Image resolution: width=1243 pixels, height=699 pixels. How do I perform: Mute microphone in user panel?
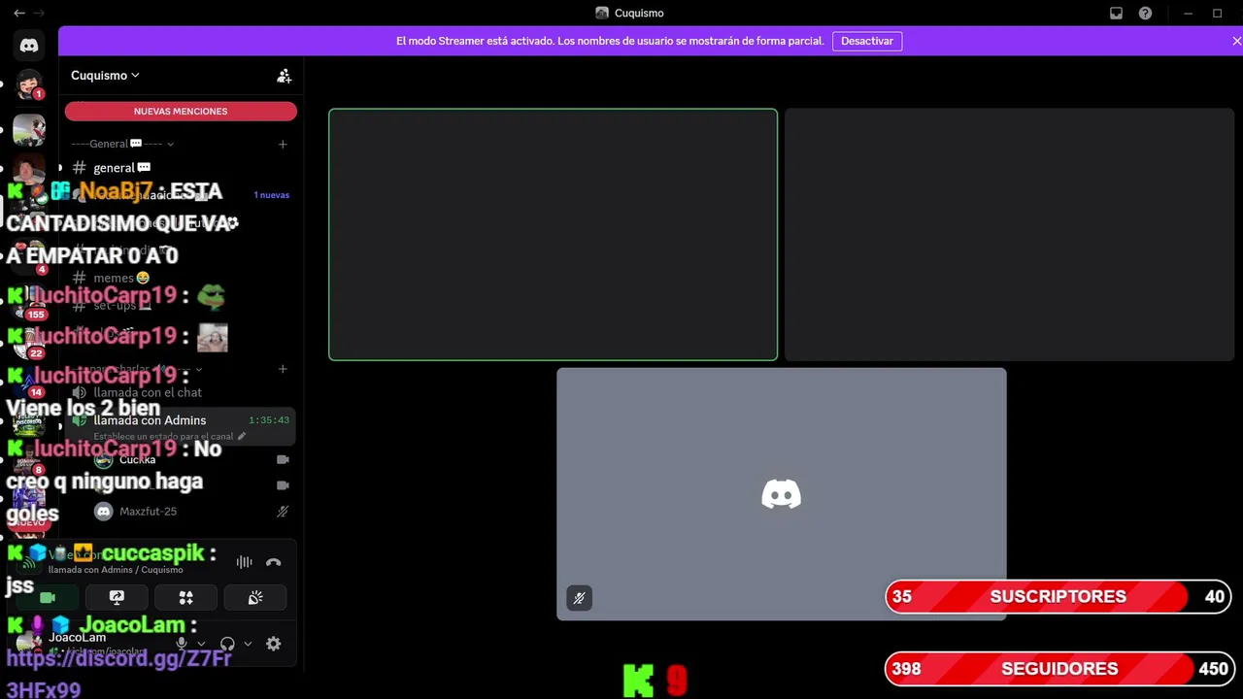coord(182,644)
